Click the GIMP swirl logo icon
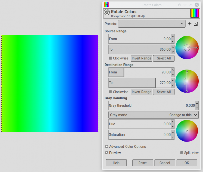 [107, 13]
